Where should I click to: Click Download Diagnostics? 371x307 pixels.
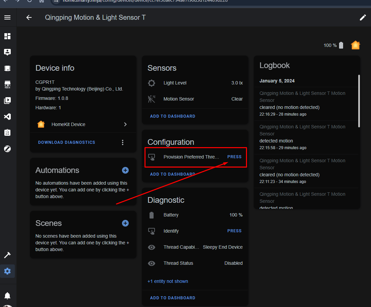pyautogui.click(x=67, y=142)
